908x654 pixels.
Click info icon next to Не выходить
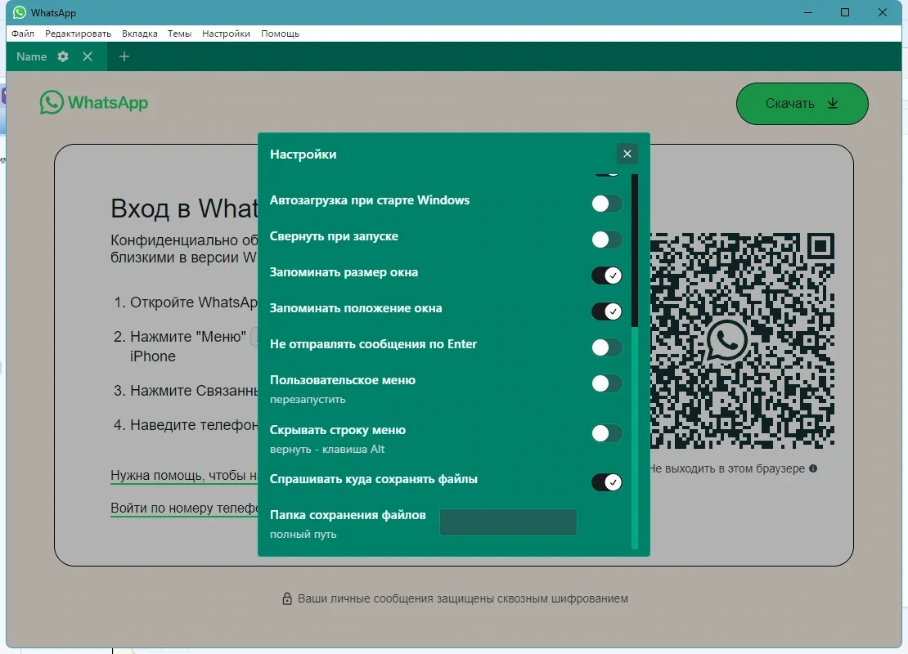813,468
